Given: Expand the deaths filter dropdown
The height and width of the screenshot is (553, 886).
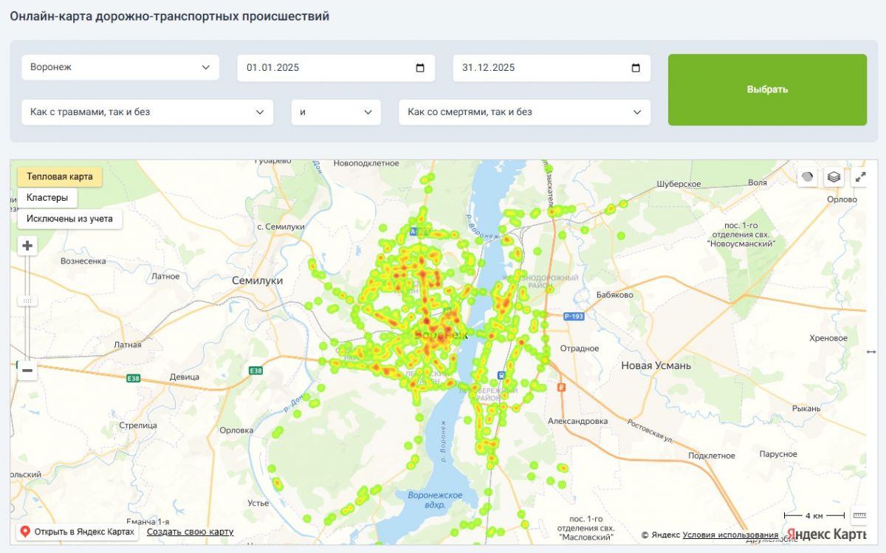Looking at the screenshot, I should point(524,112).
